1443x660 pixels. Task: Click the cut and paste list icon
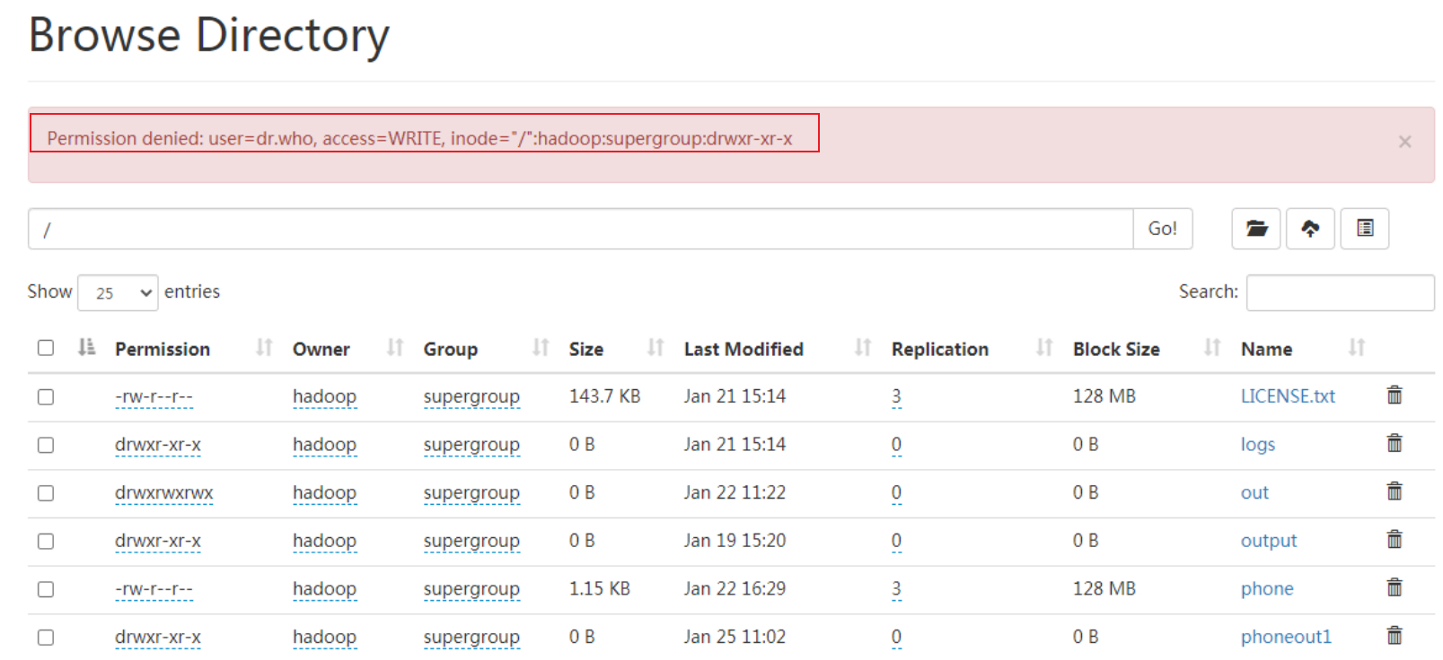pos(1364,229)
